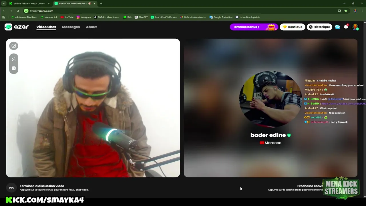Open the About tab

(x=91, y=27)
